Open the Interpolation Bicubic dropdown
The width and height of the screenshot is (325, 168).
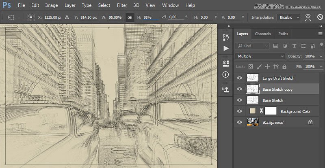coord(288,17)
